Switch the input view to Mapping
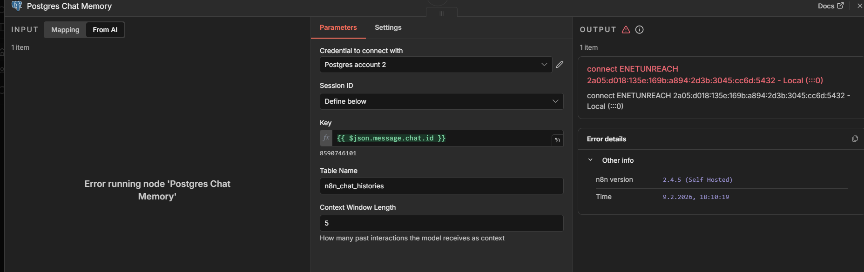The height and width of the screenshot is (272, 864). tap(65, 30)
